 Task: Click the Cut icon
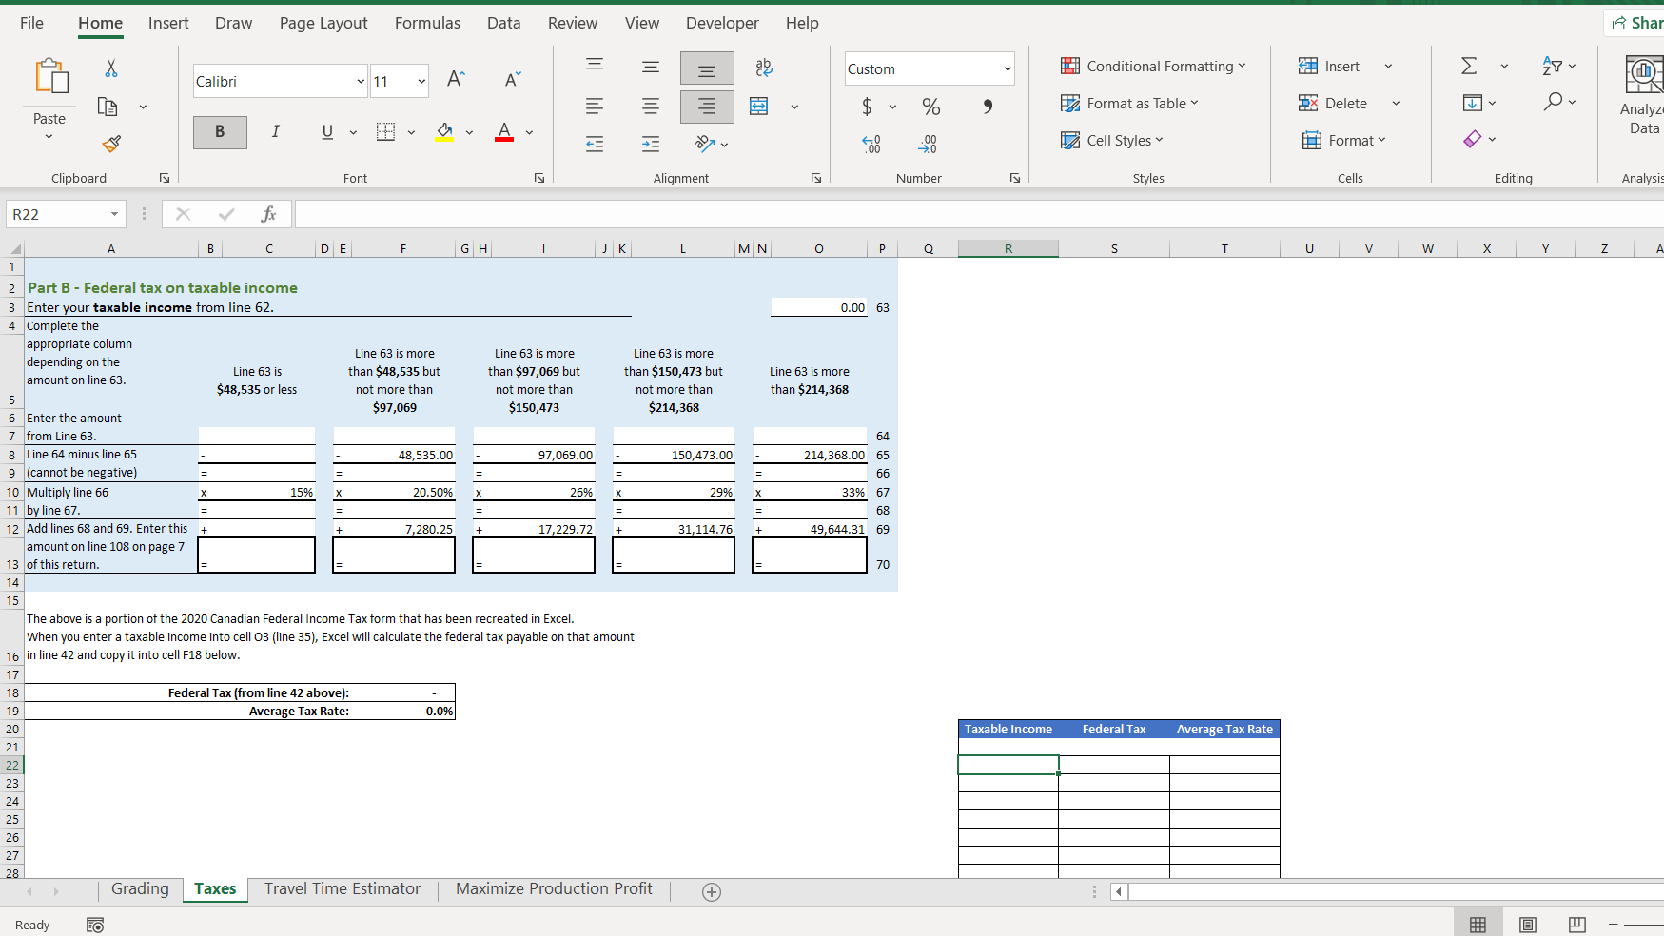[110, 68]
